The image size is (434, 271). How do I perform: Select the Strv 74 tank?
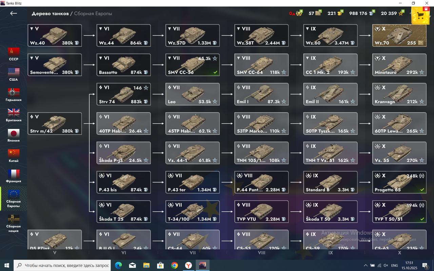pos(124,94)
